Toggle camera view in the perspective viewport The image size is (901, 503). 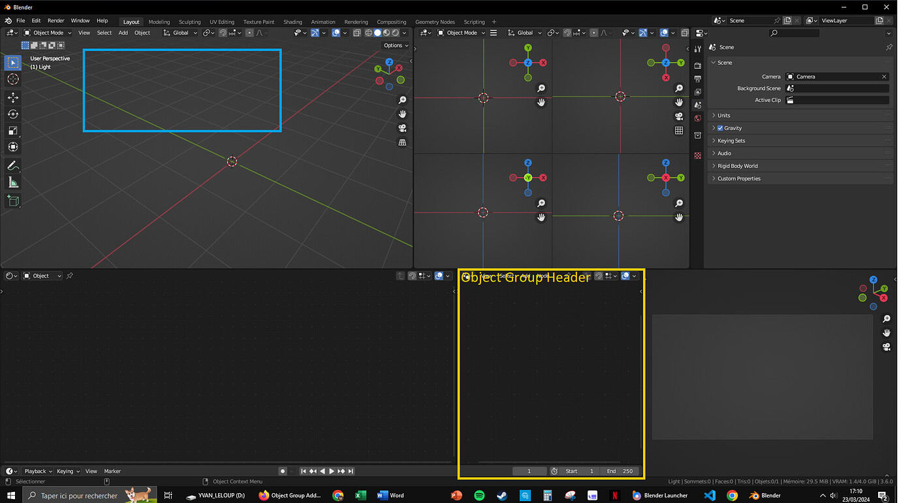tap(403, 129)
